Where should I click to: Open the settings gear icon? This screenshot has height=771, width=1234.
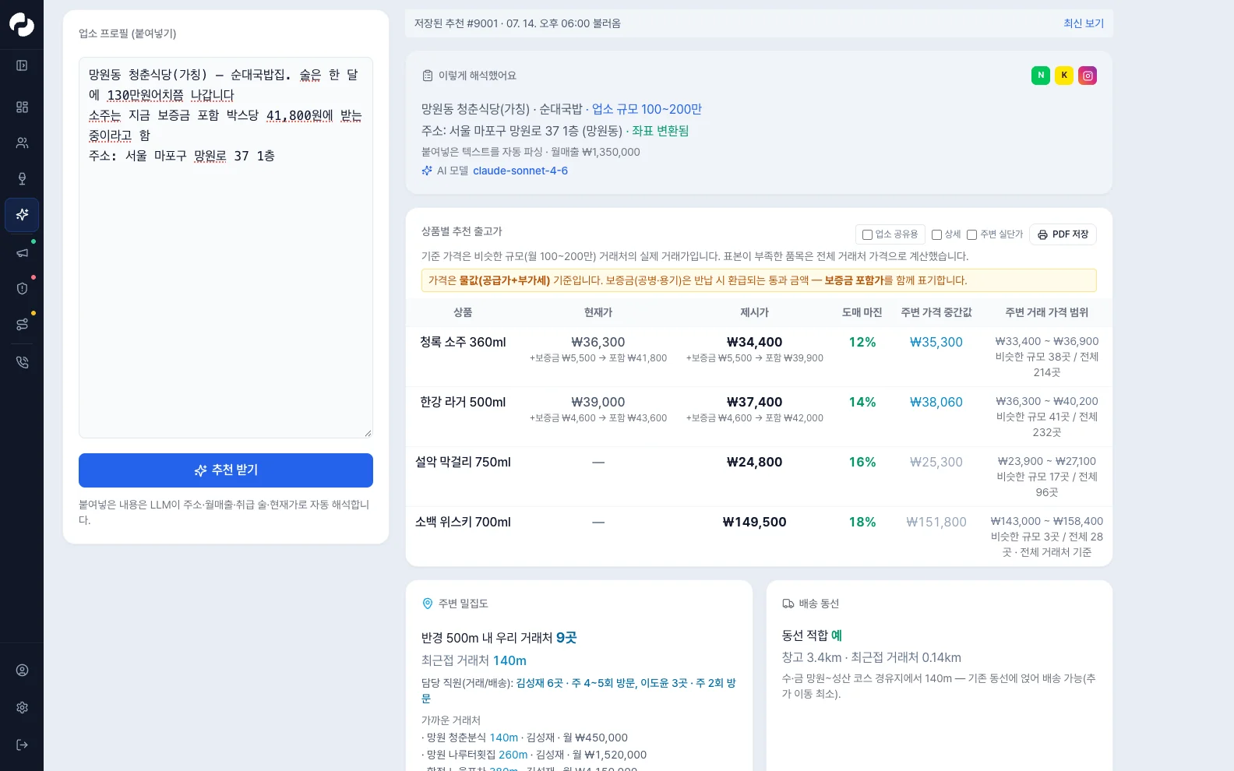tap(22, 707)
